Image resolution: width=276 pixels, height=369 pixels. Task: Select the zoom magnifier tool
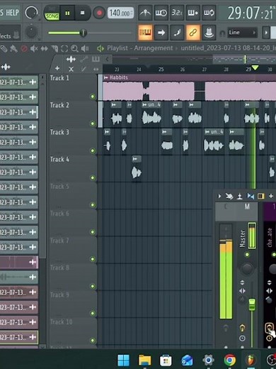[x=74, y=49]
